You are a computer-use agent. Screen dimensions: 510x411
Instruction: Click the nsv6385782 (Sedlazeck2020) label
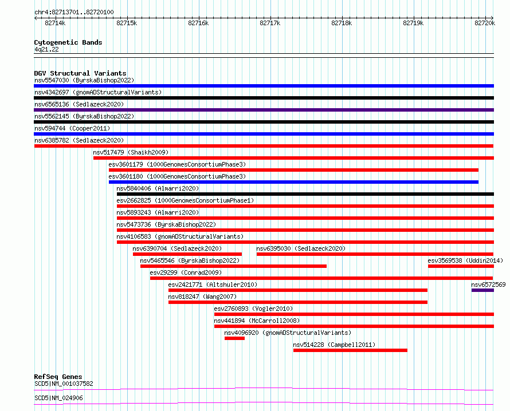(x=79, y=140)
